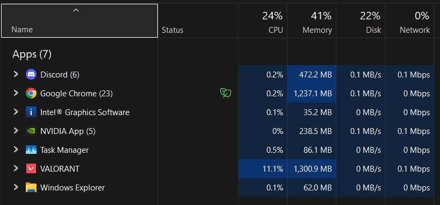Viewport: 440px width, 205px height.
Task: Sort by the CPU column header
Action: tap(263, 20)
